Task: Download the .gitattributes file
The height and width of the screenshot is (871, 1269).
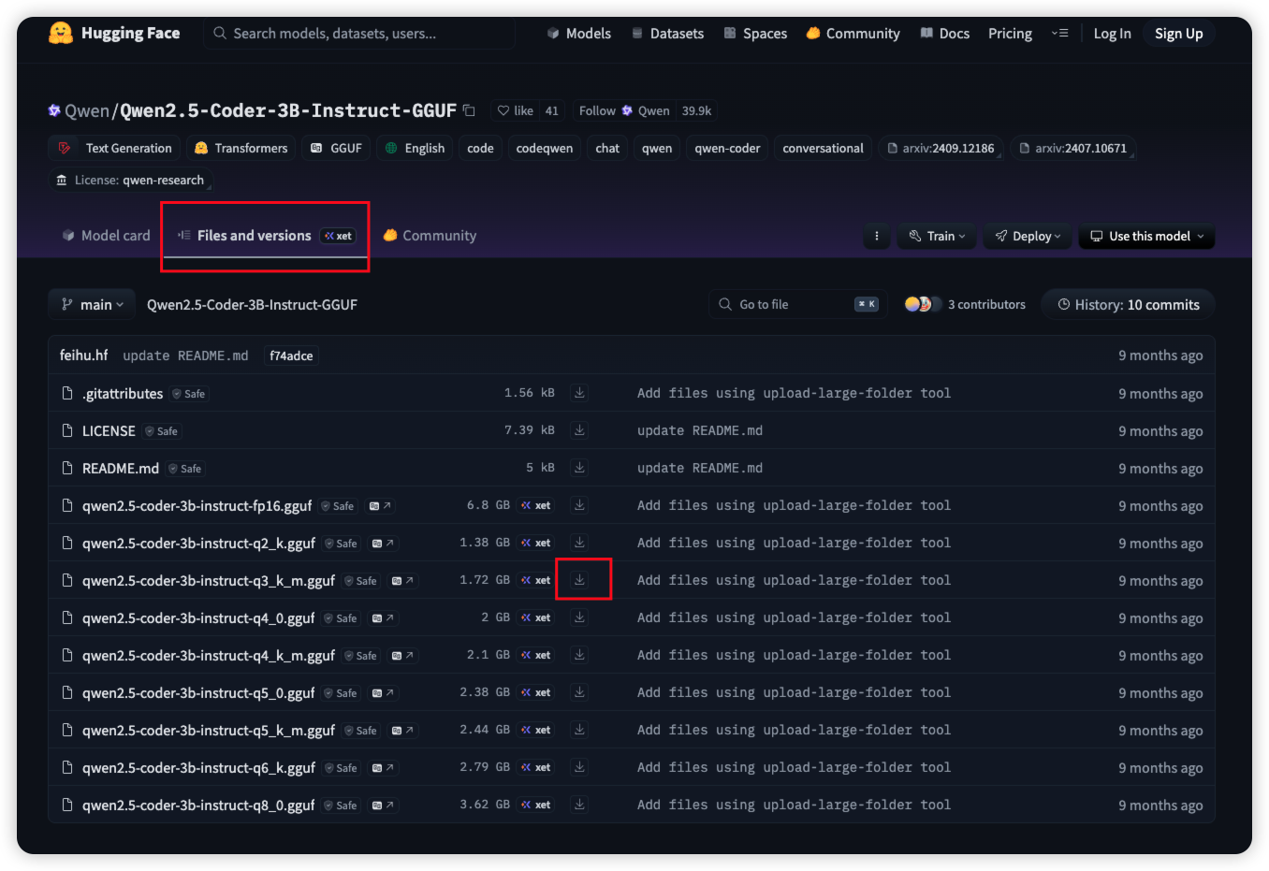Action: [x=579, y=393]
